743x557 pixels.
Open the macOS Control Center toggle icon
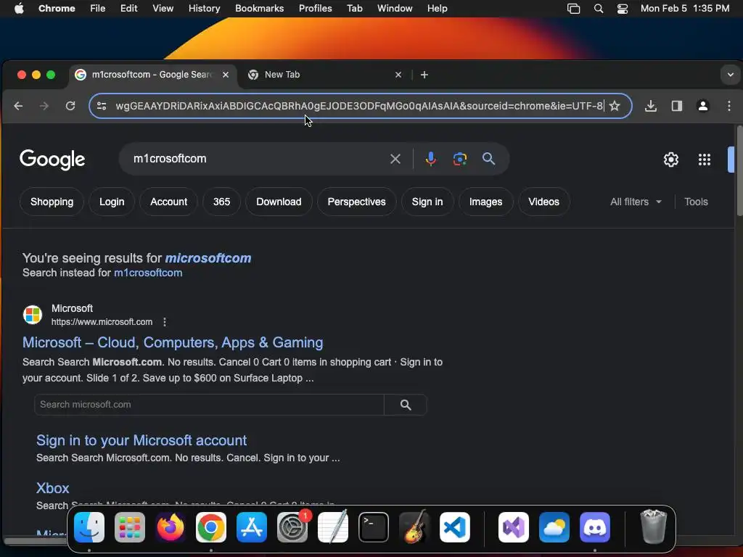pos(622,9)
